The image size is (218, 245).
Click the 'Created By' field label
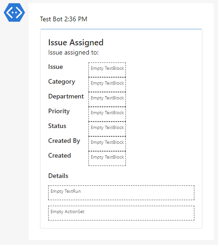(64, 141)
